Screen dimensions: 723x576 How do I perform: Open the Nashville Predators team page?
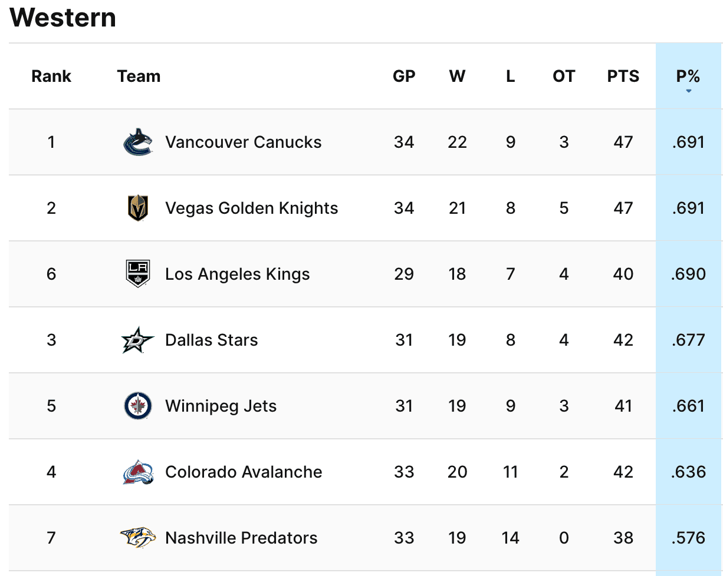(241, 538)
